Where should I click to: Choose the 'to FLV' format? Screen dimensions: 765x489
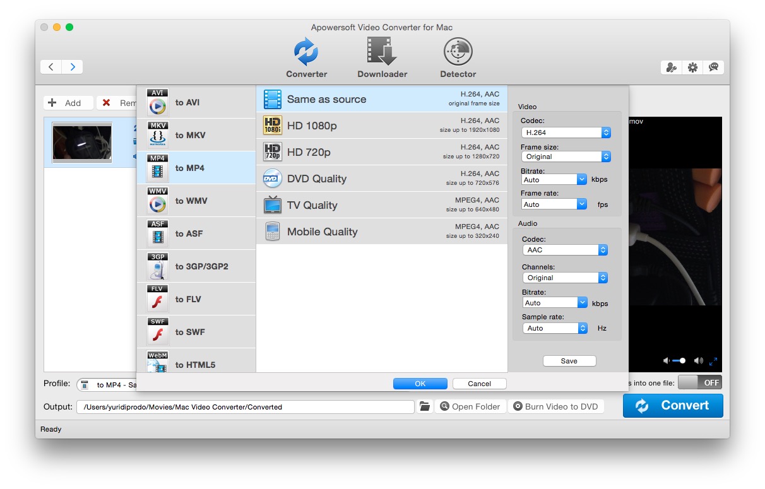coord(196,299)
